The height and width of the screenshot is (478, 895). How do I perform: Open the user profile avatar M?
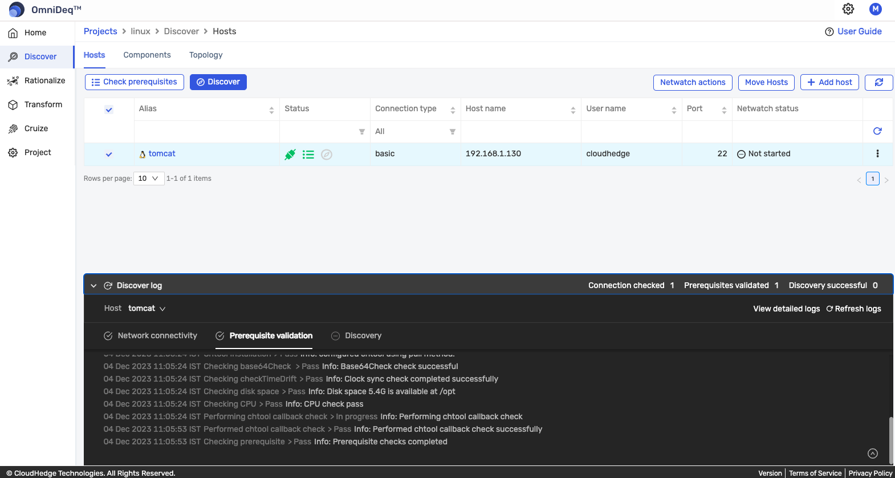(x=876, y=9)
